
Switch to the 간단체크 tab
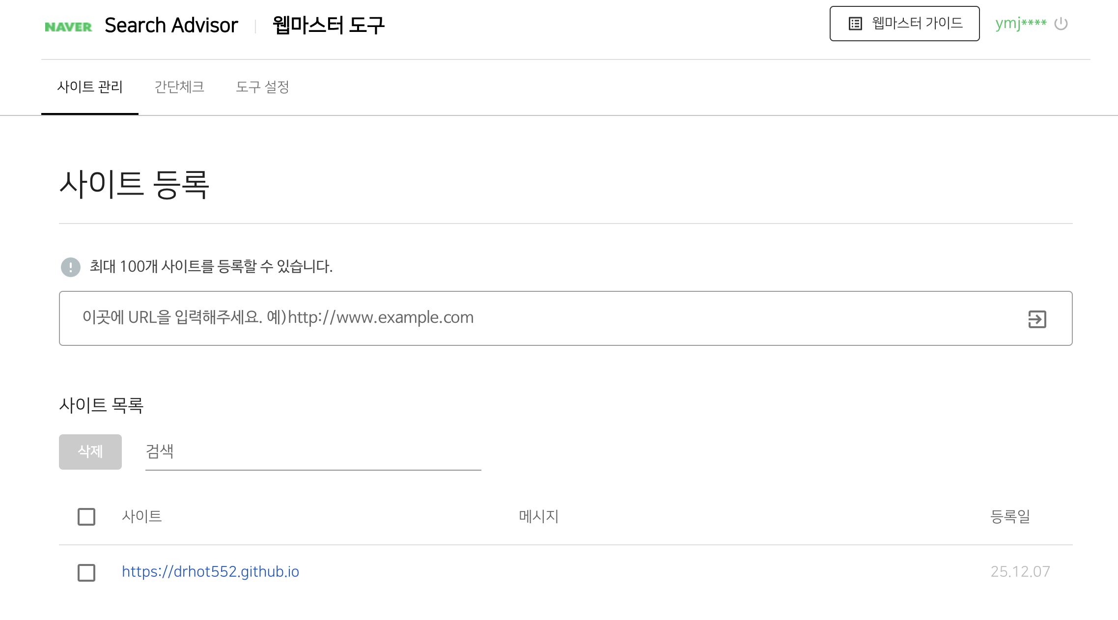coord(179,87)
